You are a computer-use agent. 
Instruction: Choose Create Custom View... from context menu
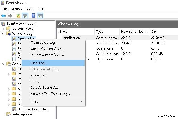click(53, 49)
